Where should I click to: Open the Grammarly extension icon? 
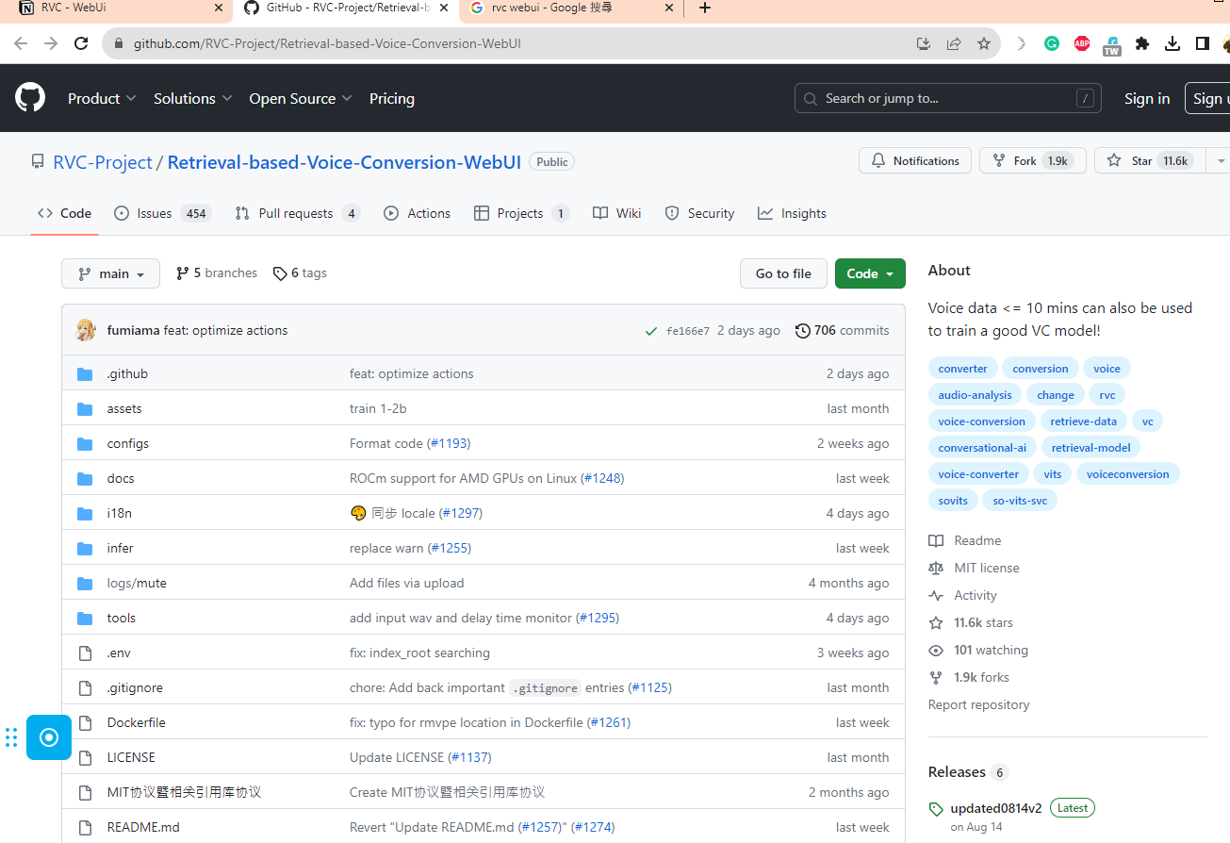(x=1052, y=43)
